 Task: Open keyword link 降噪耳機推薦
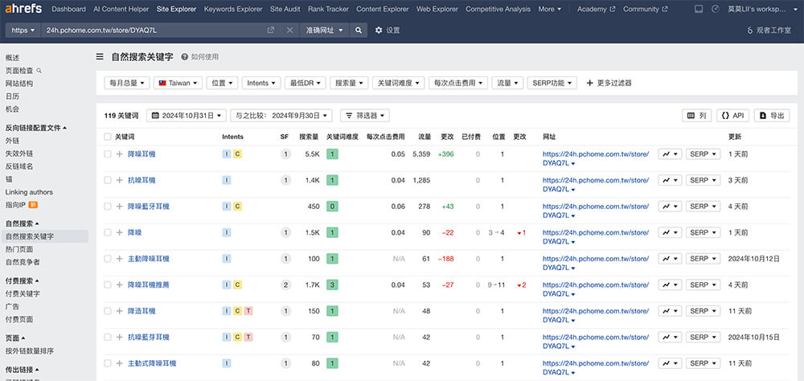click(148, 285)
